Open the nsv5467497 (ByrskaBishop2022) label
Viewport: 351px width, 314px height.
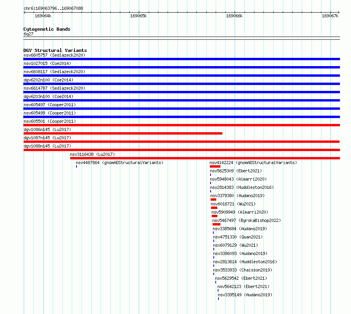246,220
